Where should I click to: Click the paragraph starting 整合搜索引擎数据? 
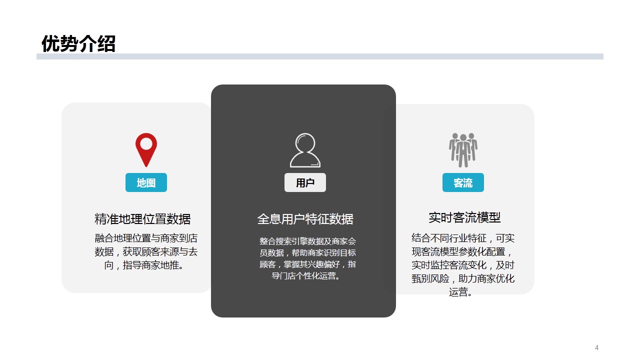pos(307,258)
